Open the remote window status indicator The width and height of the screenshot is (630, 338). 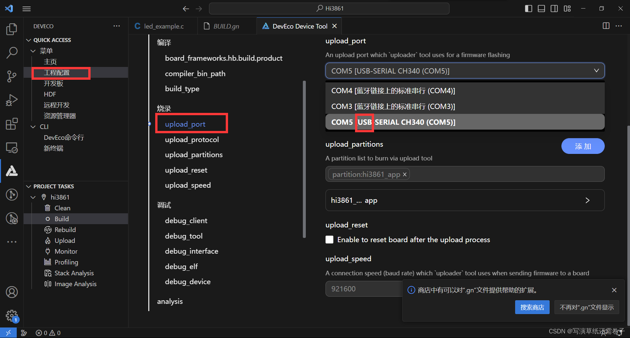coord(8,333)
